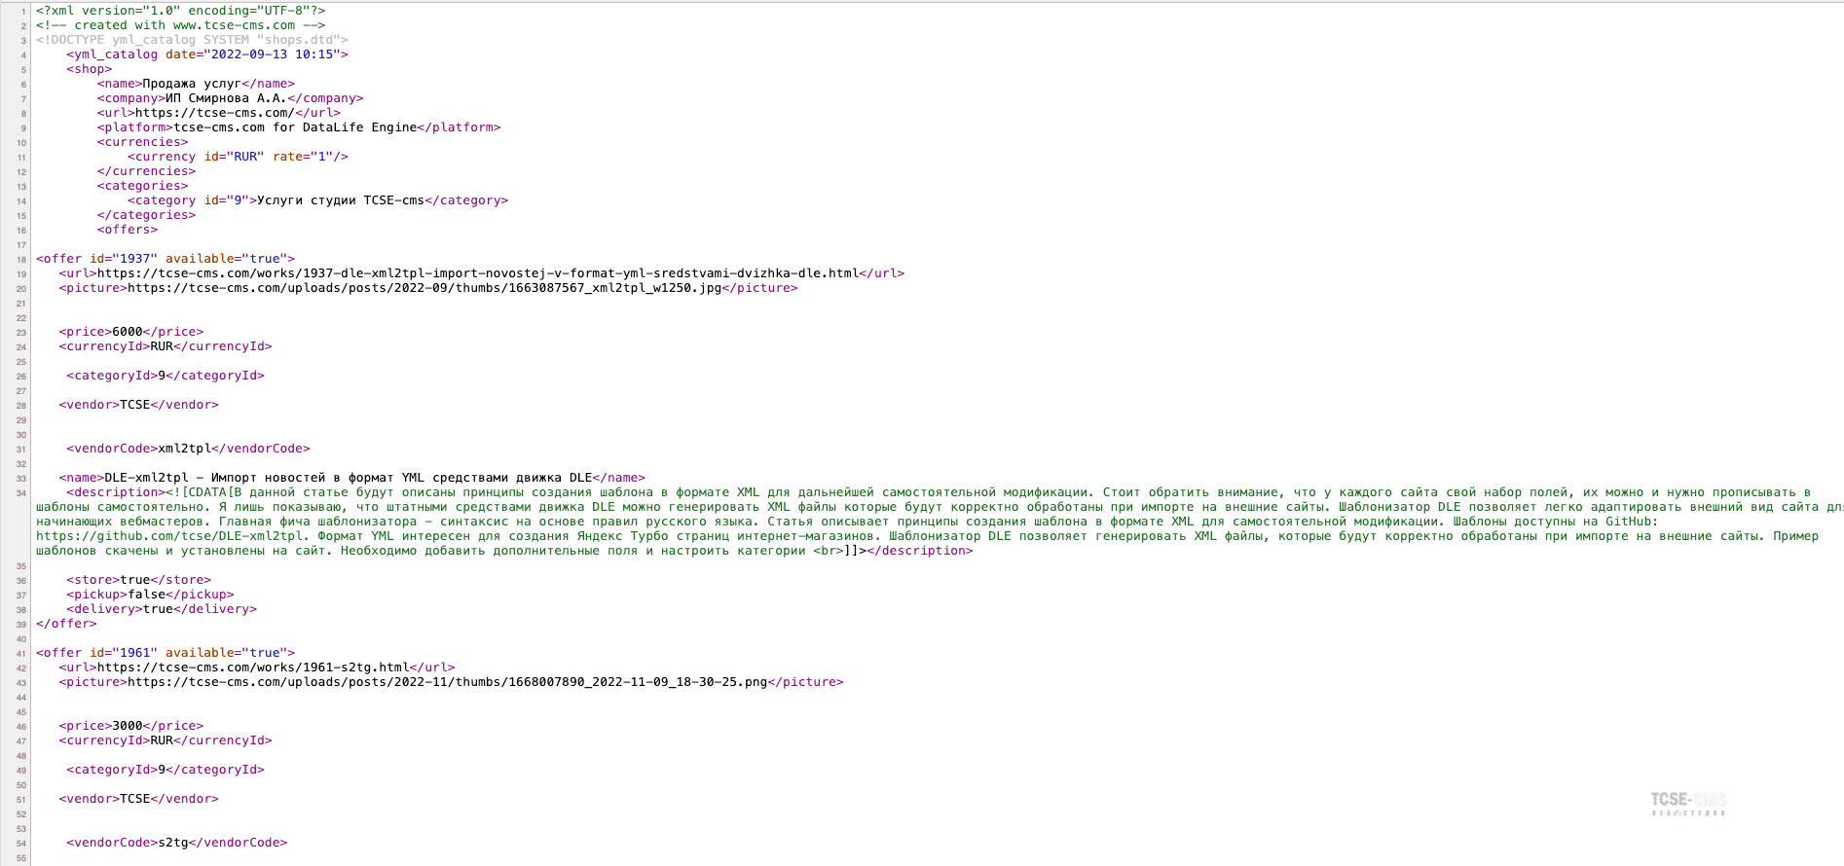
Task: Click the offer id 1937 opening tag
Action: point(166,259)
